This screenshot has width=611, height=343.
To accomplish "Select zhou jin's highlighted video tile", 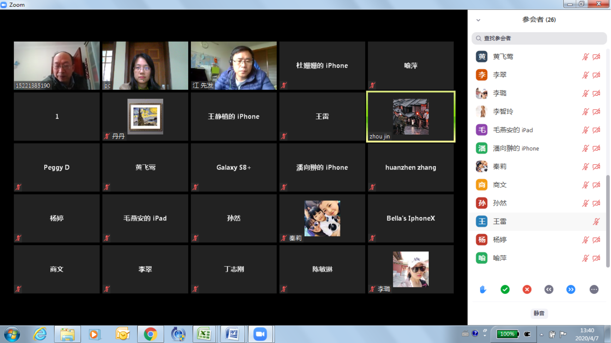I will point(411,117).
